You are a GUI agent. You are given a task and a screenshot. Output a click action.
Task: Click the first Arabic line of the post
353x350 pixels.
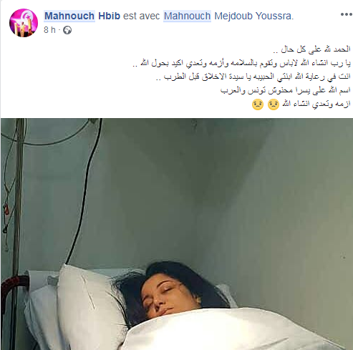(311, 49)
